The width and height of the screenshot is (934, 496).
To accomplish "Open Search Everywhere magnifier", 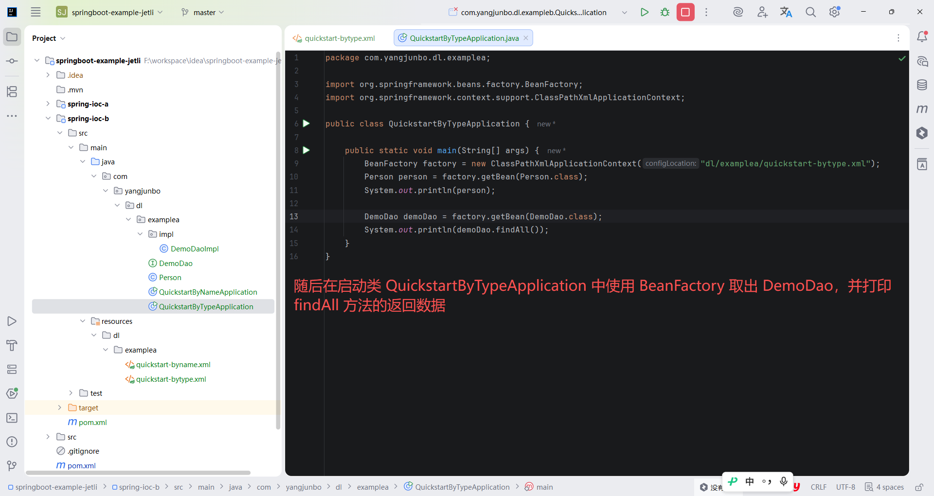I will tap(810, 12).
